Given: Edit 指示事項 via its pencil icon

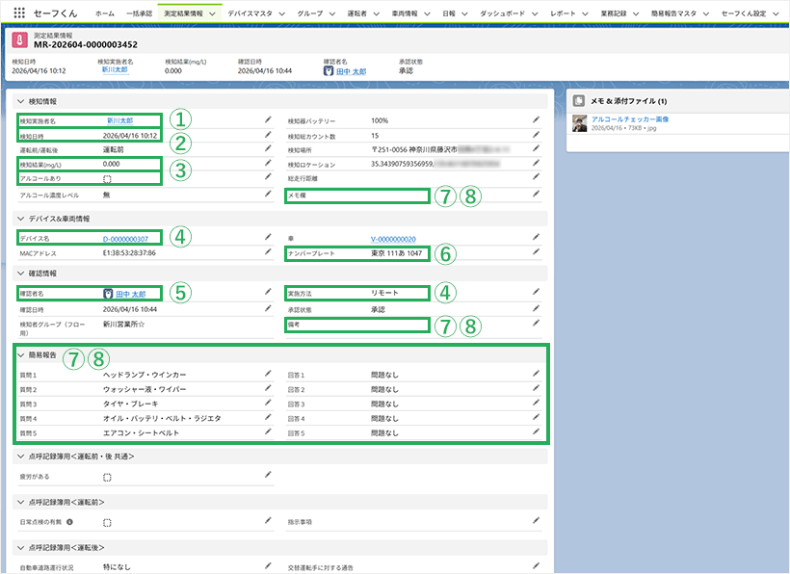Looking at the screenshot, I should pyautogui.click(x=536, y=521).
